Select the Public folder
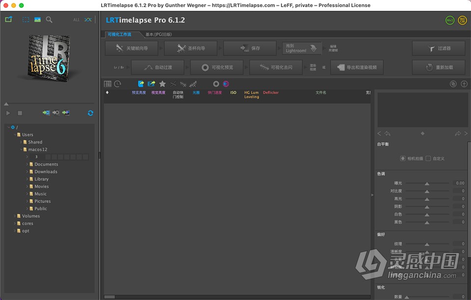The image size is (471, 300). click(x=41, y=208)
